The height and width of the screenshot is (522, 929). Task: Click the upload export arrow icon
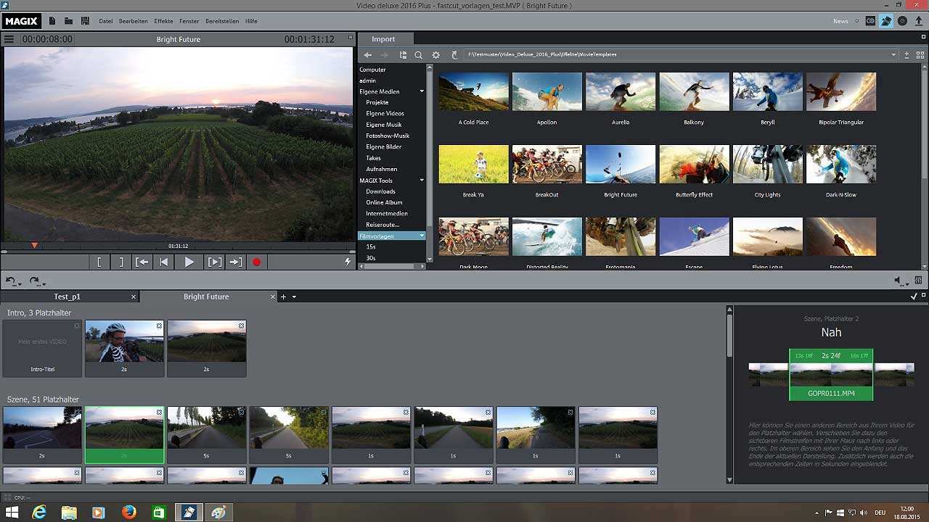tap(919, 21)
